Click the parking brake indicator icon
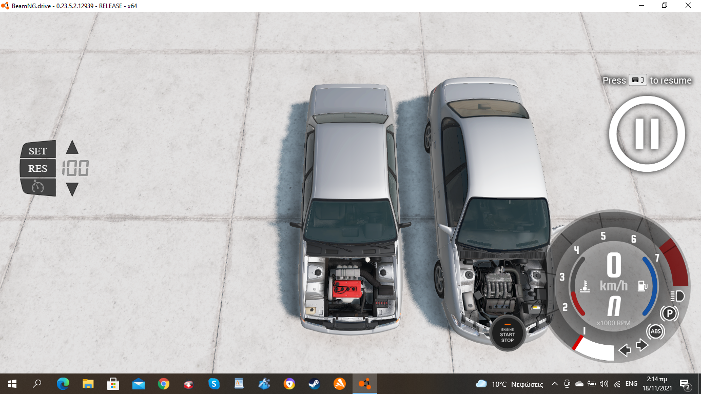The image size is (701, 394). click(669, 313)
